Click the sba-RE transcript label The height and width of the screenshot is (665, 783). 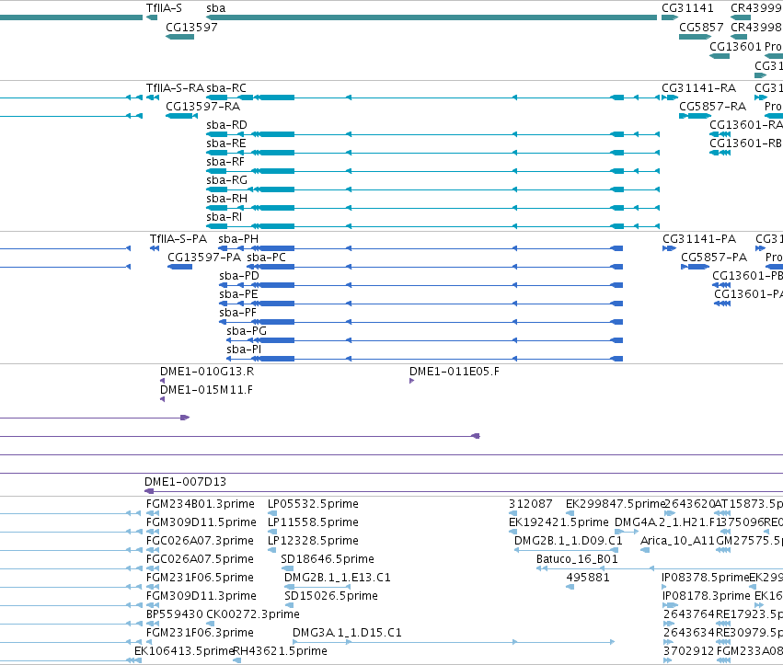226,143
